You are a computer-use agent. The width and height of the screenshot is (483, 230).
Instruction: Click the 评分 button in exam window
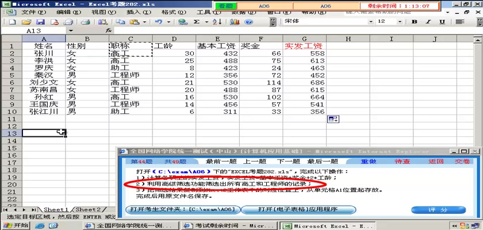438,210
